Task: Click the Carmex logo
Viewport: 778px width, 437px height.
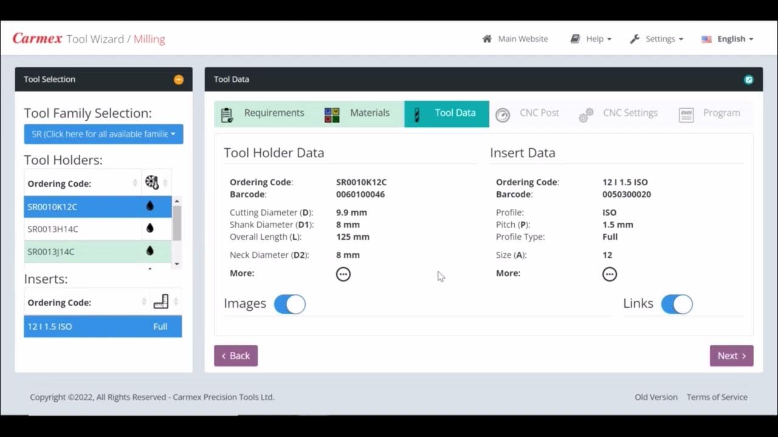Action: (37, 38)
